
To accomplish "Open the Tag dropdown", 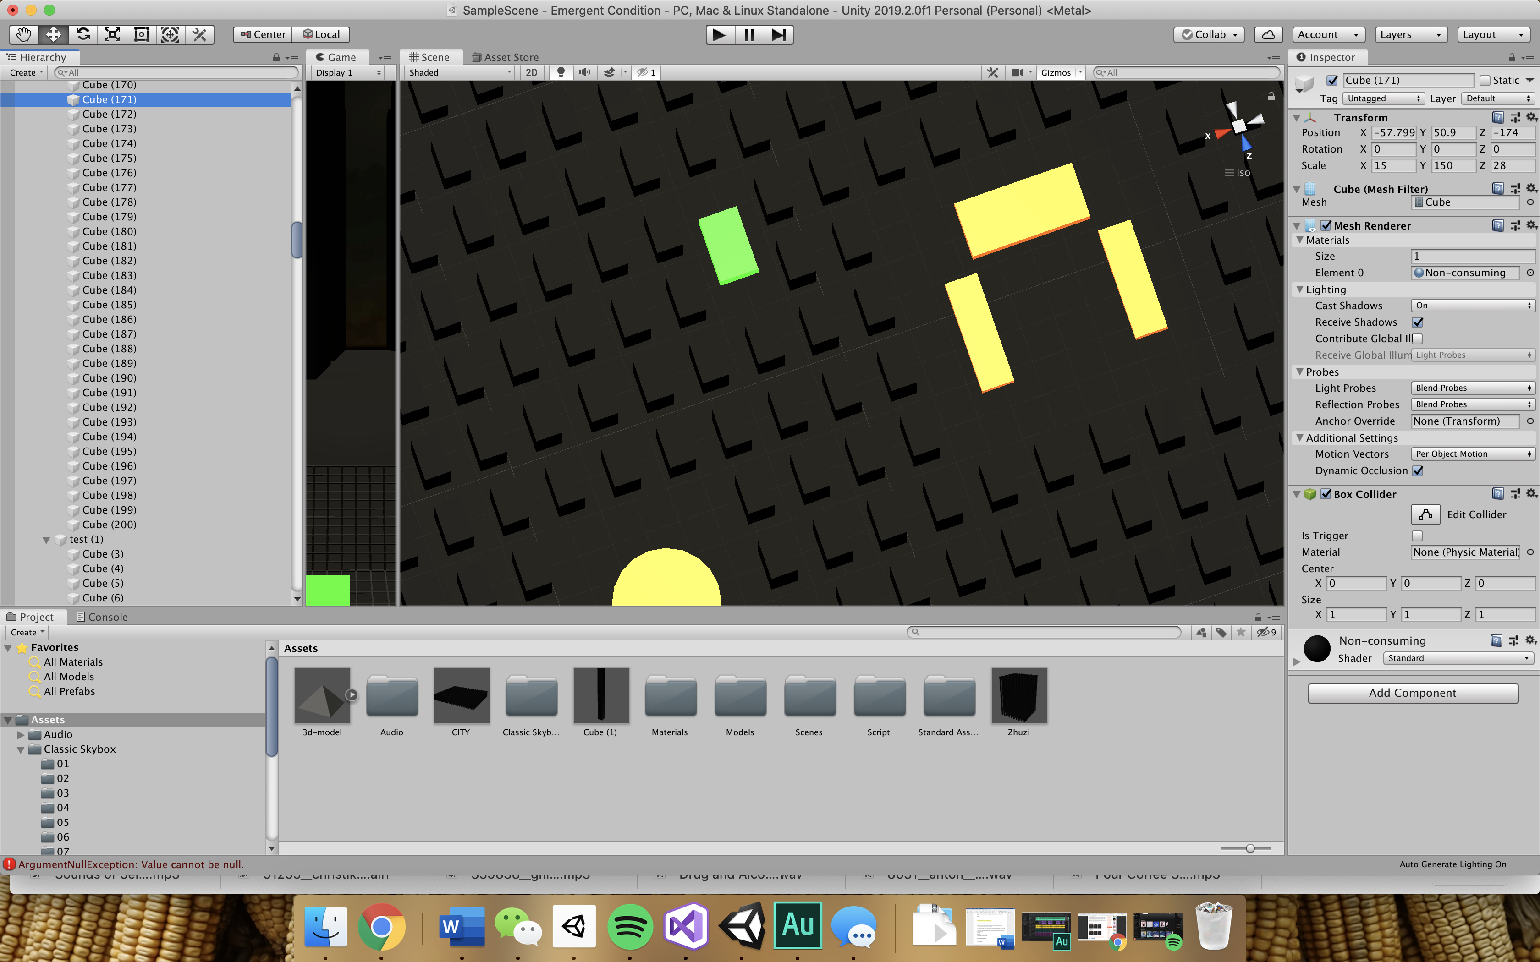I will [1383, 98].
